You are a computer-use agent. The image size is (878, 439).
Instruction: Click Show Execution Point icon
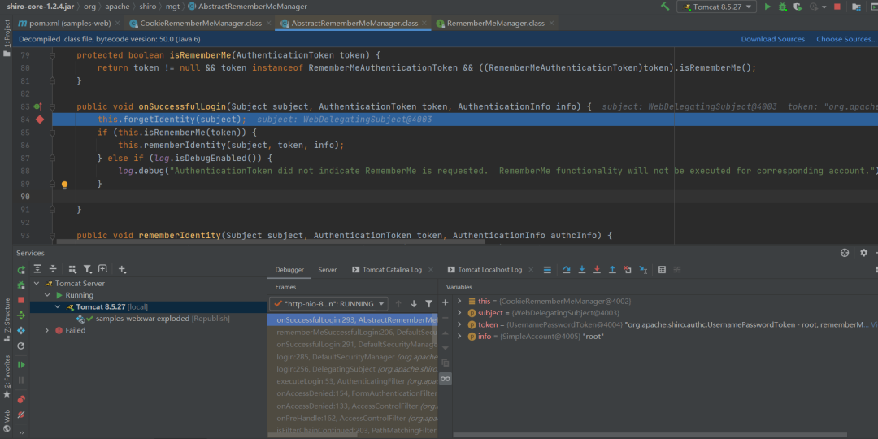point(547,269)
